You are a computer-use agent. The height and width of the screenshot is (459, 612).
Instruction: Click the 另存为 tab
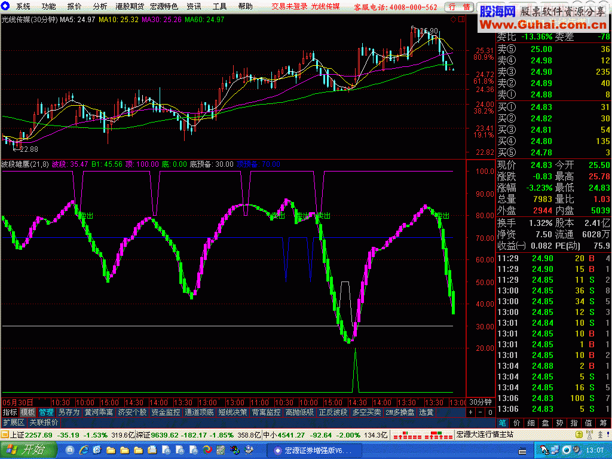tap(69, 412)
